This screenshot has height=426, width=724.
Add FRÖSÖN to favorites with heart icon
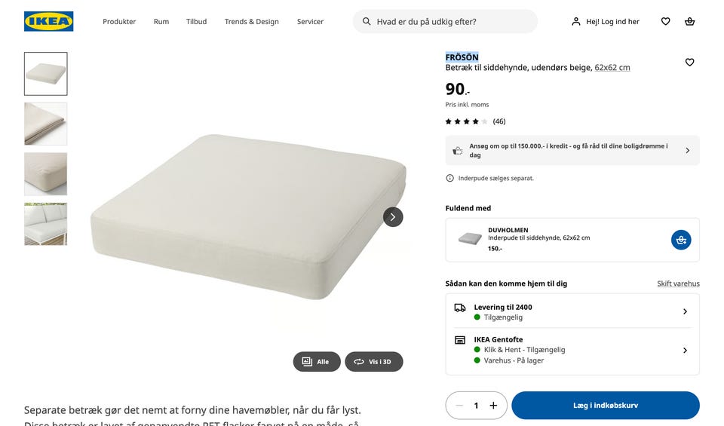coord(689,63)
